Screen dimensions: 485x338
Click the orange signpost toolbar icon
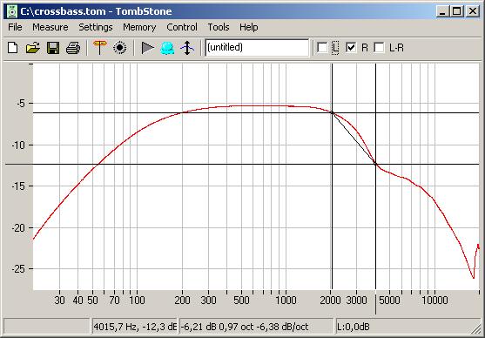tap(99, 48)
